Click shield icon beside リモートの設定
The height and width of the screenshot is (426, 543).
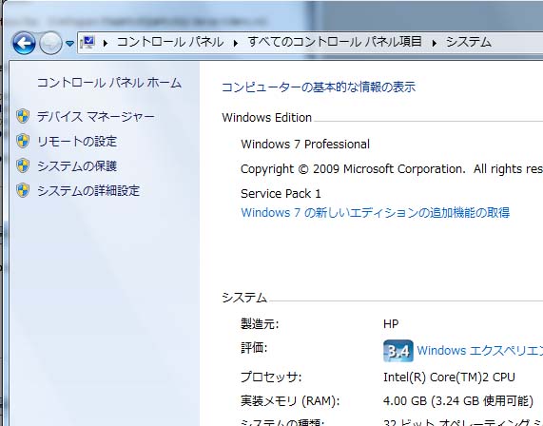pos(23,141)
